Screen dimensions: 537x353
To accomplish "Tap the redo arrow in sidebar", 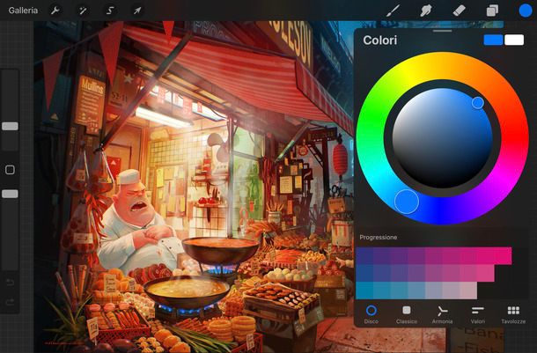I will point(10,302).
